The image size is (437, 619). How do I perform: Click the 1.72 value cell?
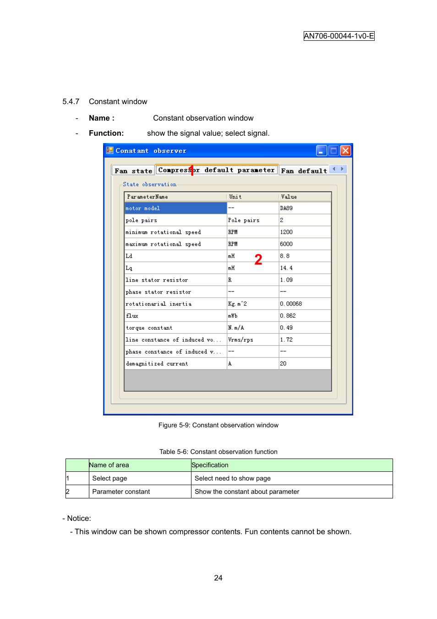305,339
